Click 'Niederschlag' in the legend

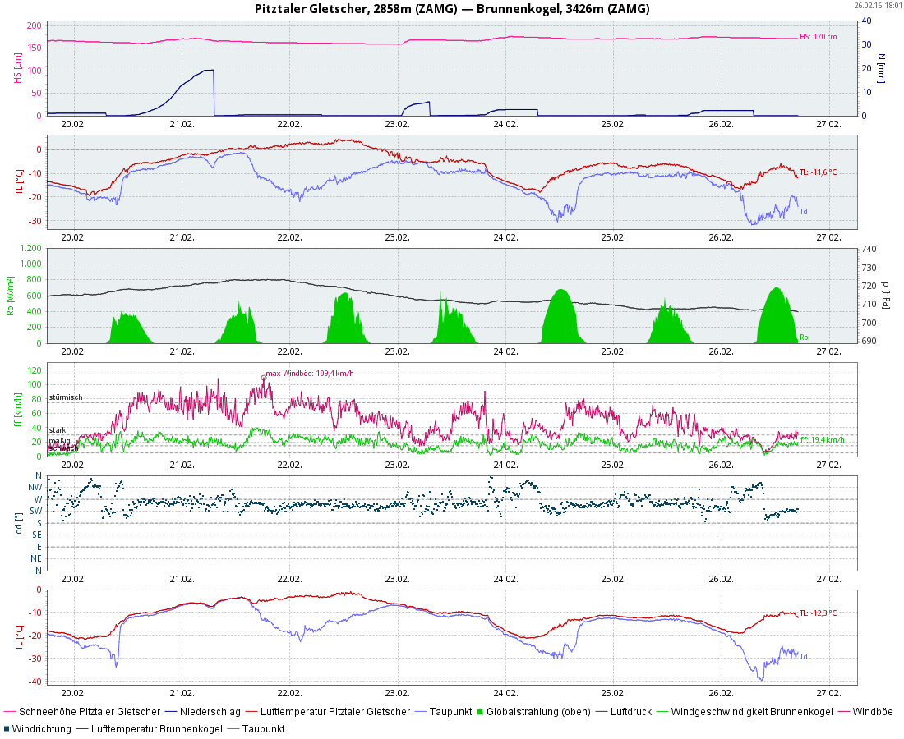(x=210, y=712)
